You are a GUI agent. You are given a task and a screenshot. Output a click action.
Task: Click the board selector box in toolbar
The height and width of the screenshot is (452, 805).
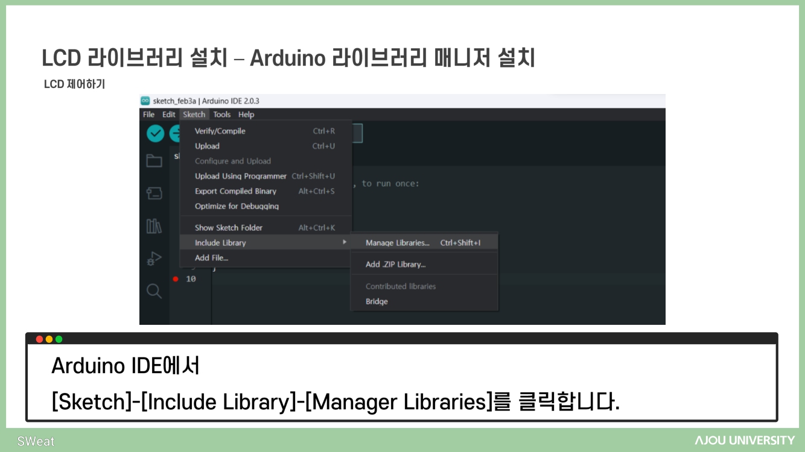coord(357,134)
